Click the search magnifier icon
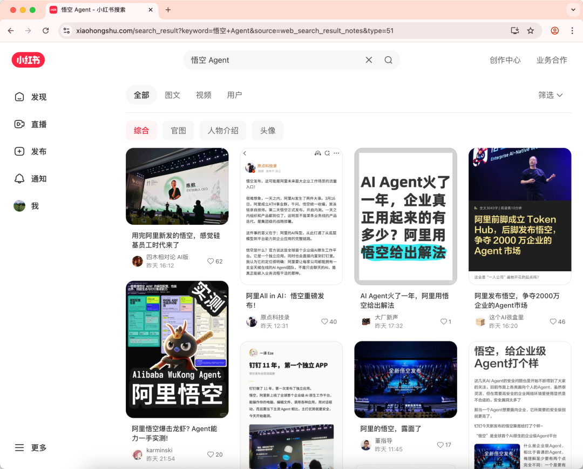Image resolution: width=583 pixels, height=469 pixels. (388, 60)
